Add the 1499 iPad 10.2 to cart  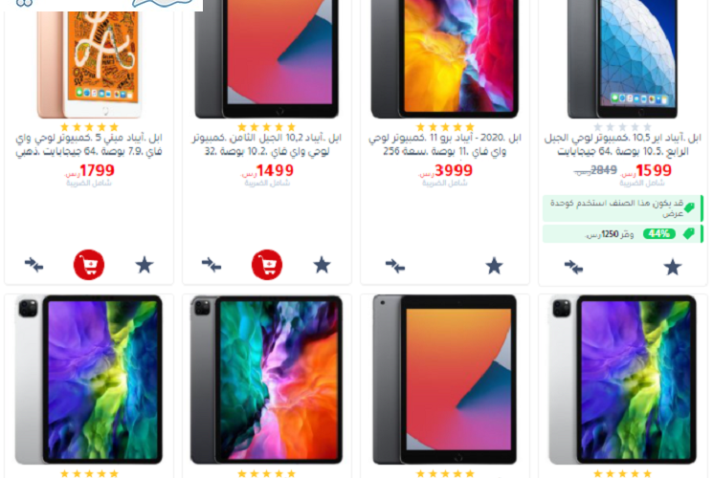tap(267, 265)
